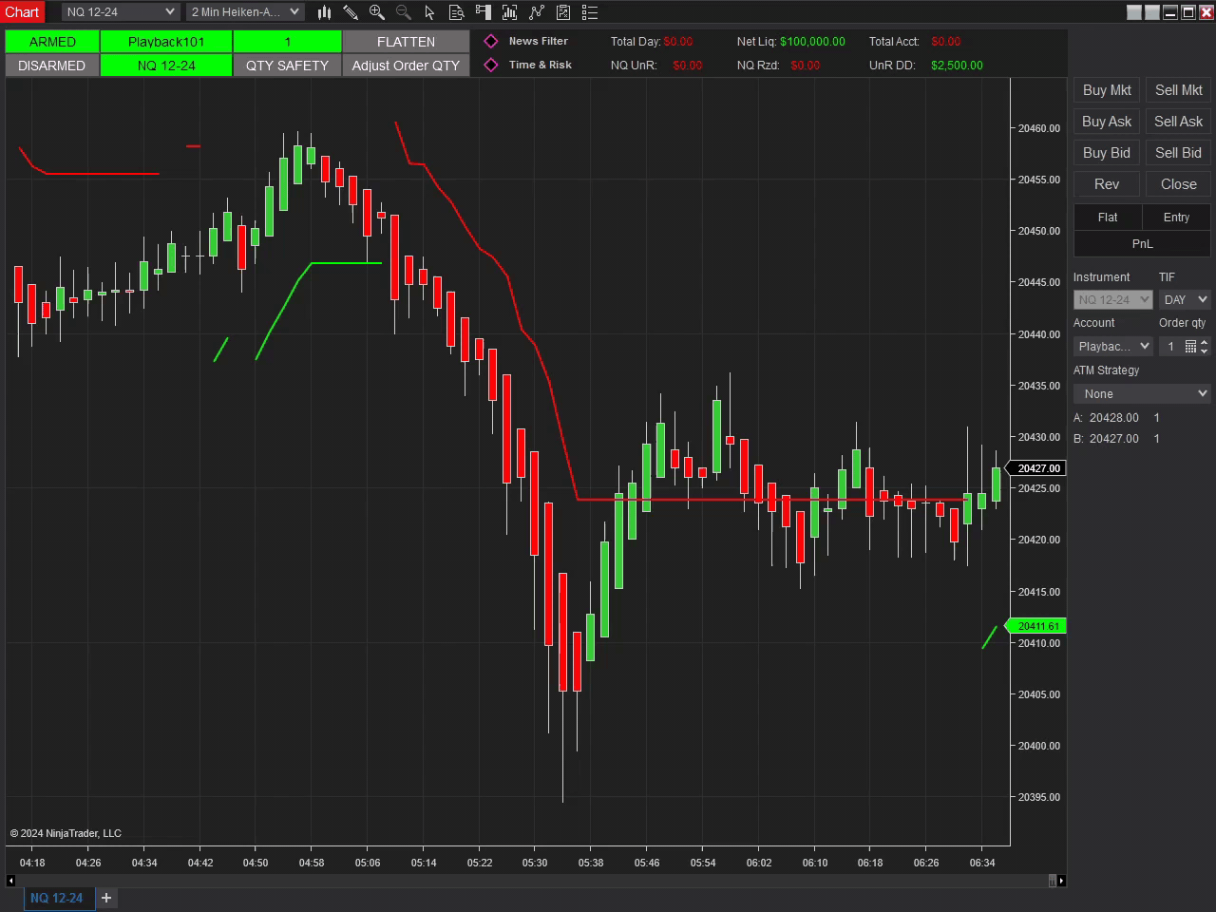Toggle QTY SAFETY on
The image size is (1216, 912).
(x=287, y=66)
